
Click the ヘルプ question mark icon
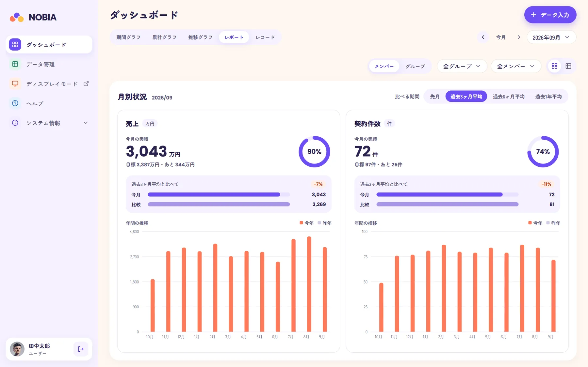point(15,103)
